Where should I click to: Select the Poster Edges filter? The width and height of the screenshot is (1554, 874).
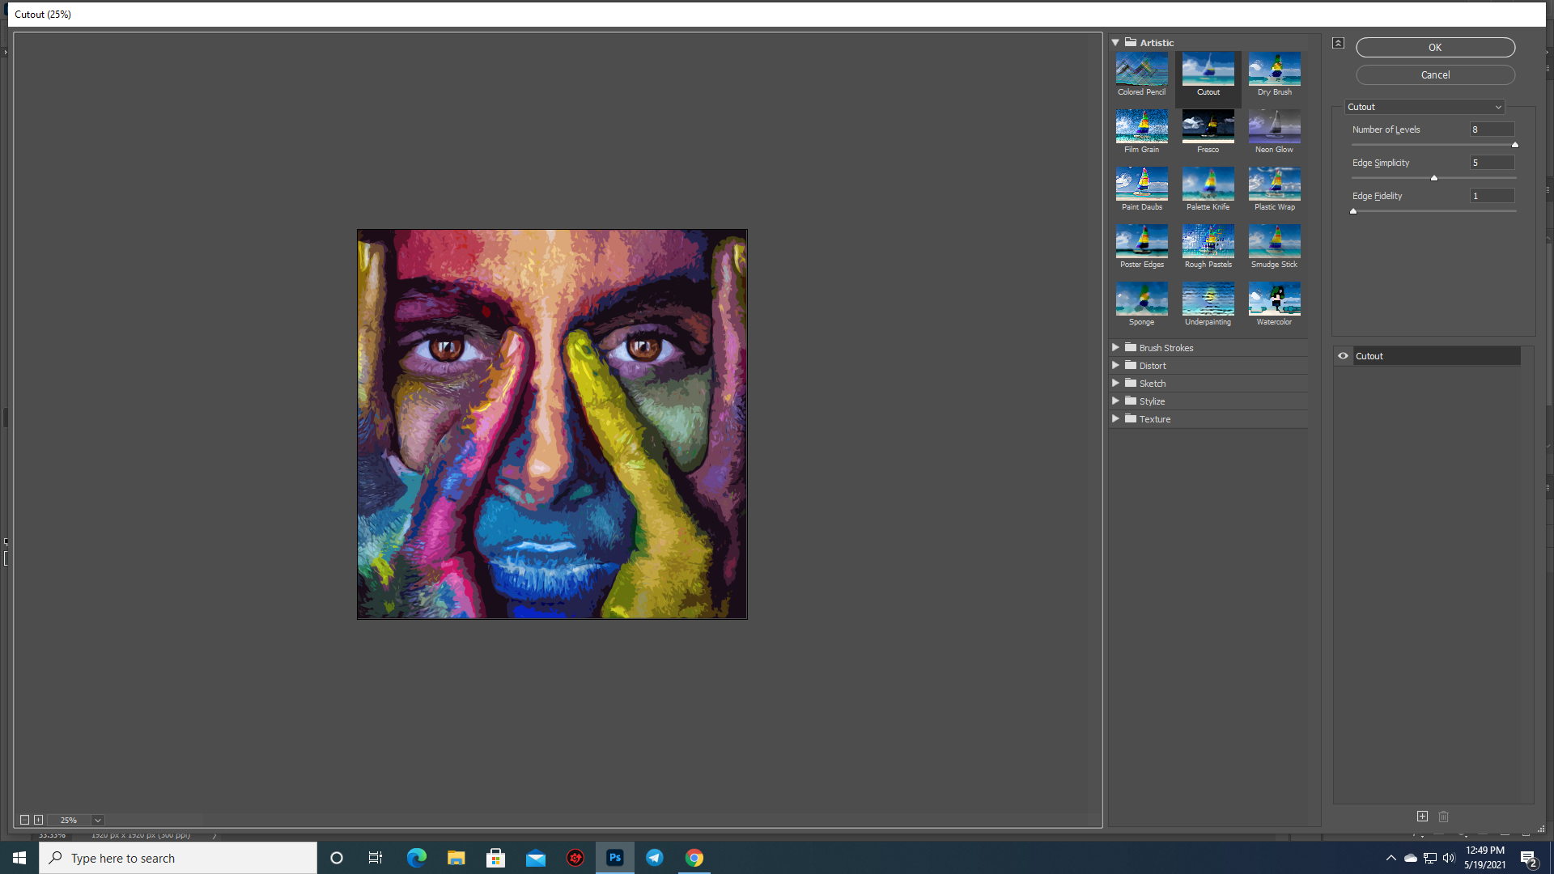pyautogui.click(x=1141, y=247)
